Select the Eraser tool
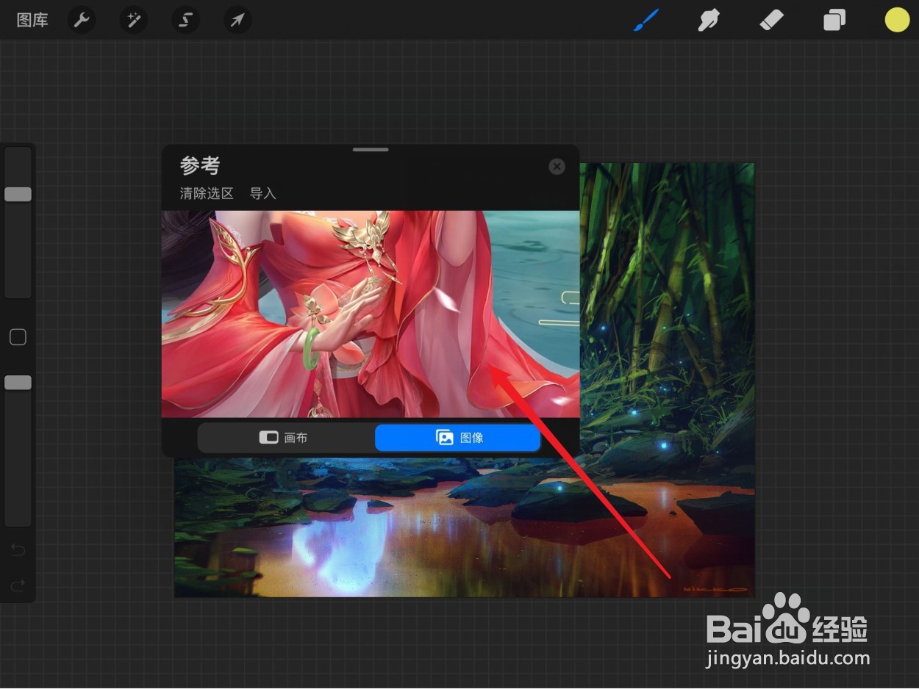The image size is (919, 689). (x=771, y=20)
